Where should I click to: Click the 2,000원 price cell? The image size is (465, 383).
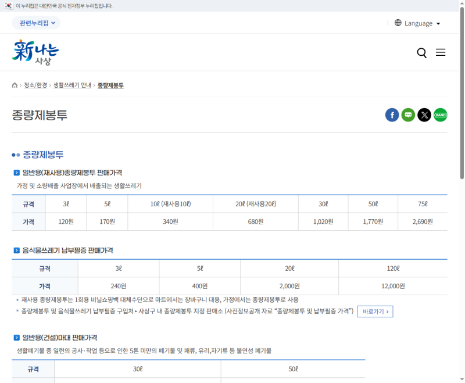[289, 286]
